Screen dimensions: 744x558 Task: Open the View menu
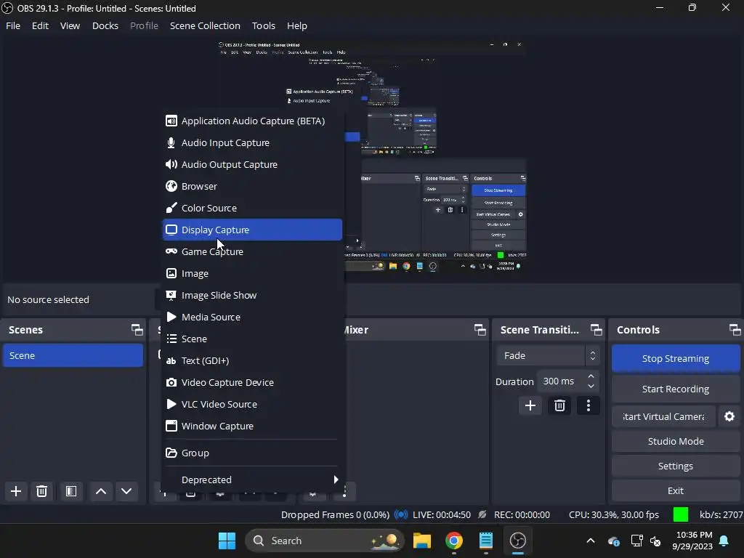point(70,25)
